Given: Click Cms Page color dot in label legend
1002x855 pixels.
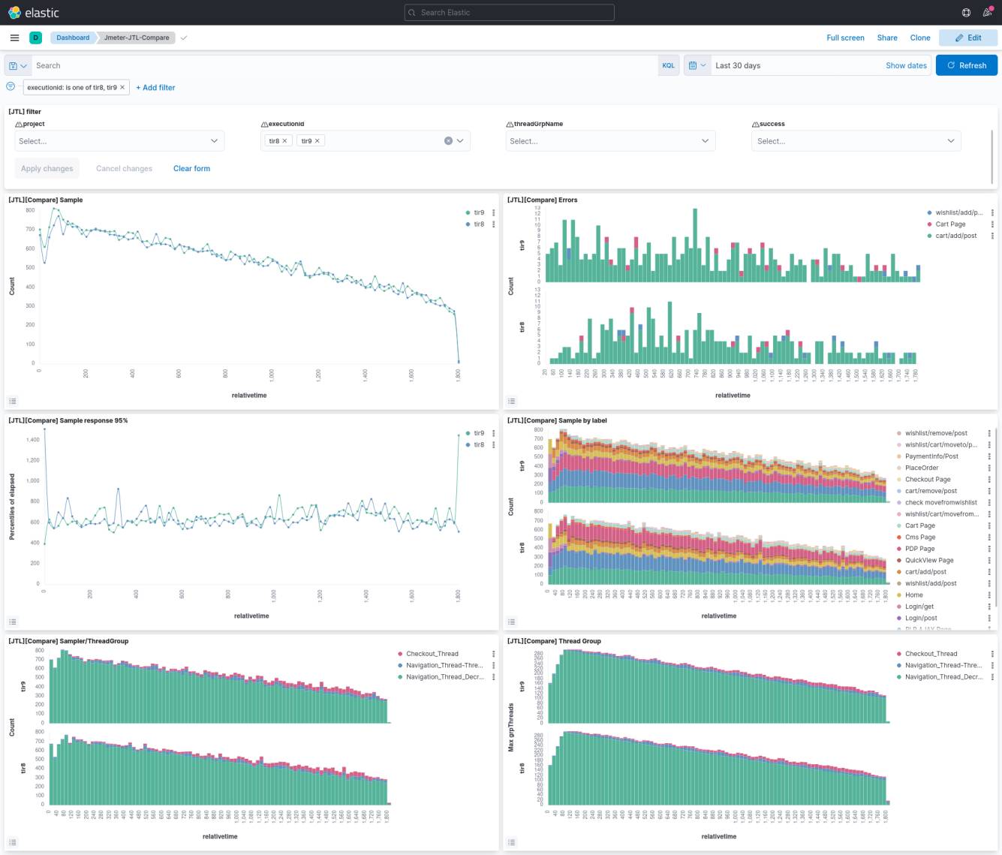Looking at the screenshot, I should (x=899, y=537).
